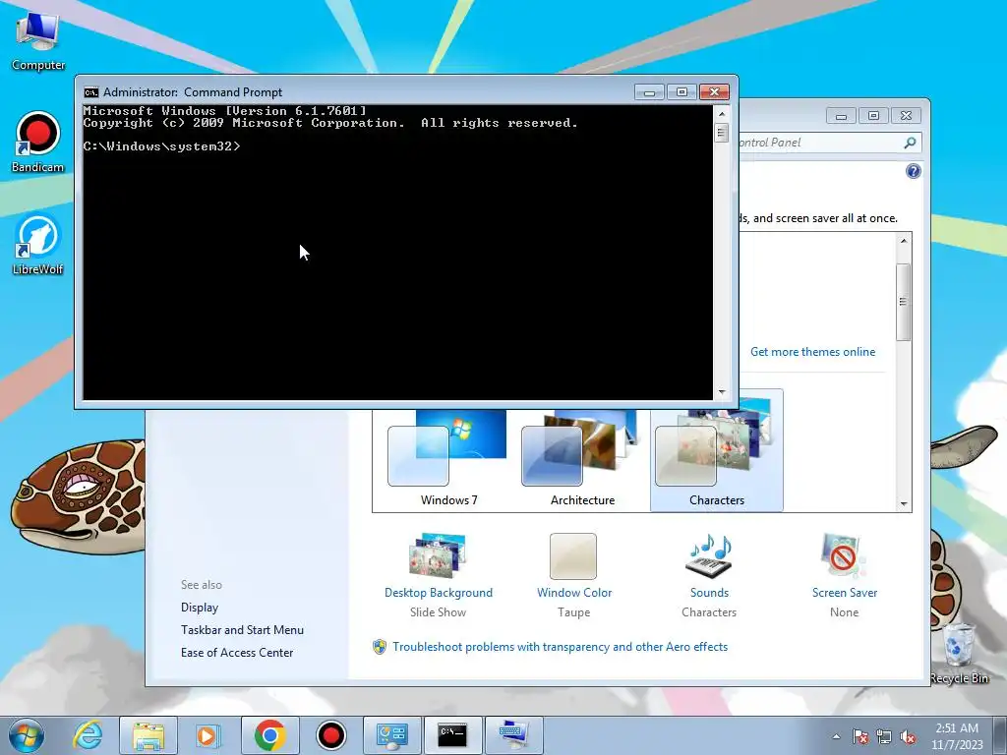
Task: Open the Desktop Background settings
Action: point(439,593)
